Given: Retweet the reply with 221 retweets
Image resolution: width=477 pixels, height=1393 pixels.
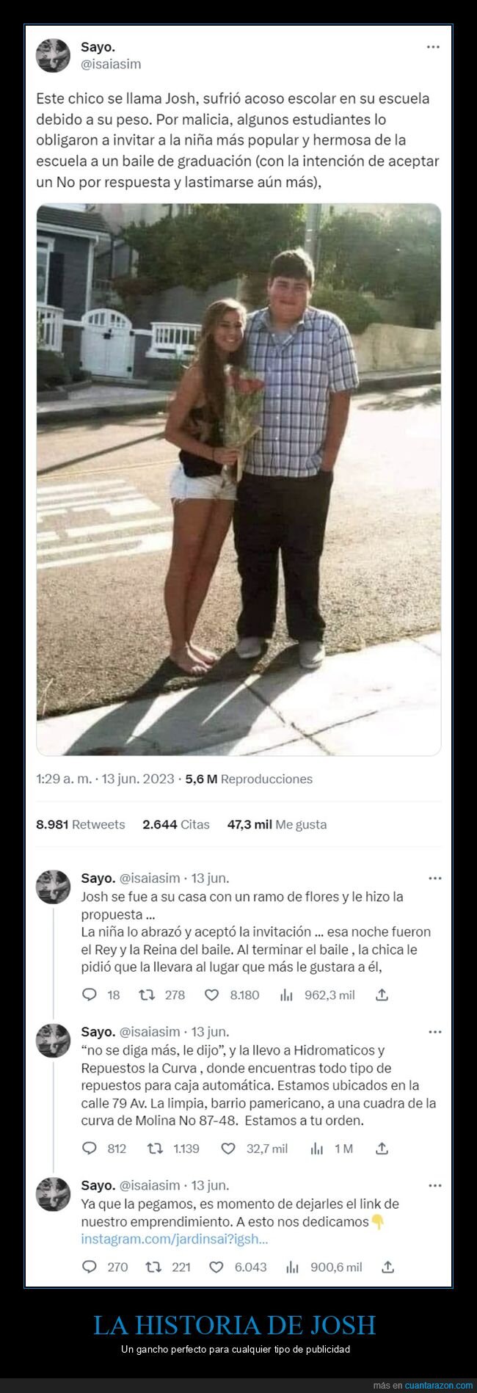Looking at the screenshot, I should [x=153, y=1267].
